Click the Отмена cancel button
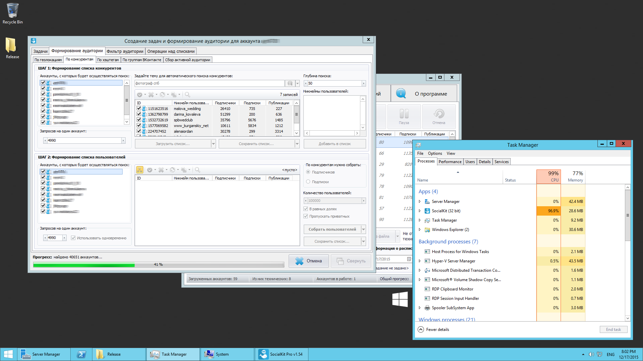The height and width of the screenshot is (361, 643). [x=308, y=261]
